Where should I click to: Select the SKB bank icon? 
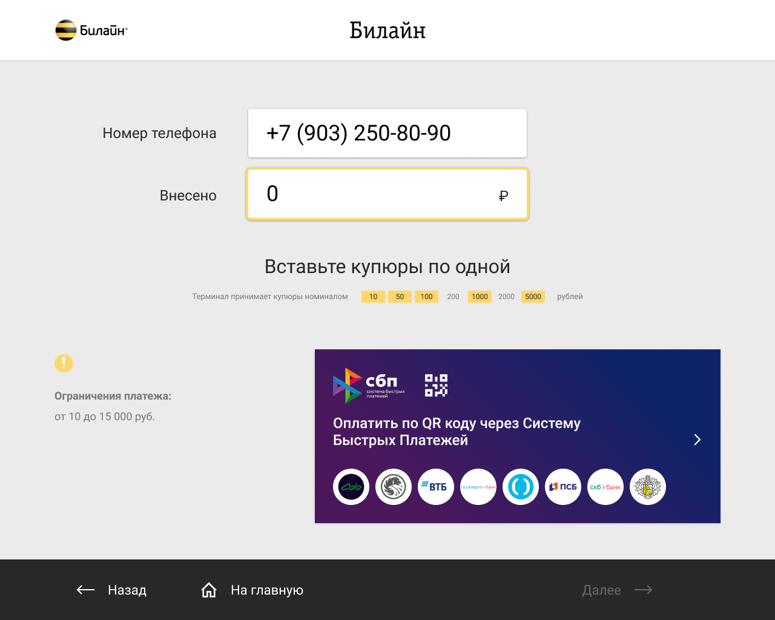605,487
